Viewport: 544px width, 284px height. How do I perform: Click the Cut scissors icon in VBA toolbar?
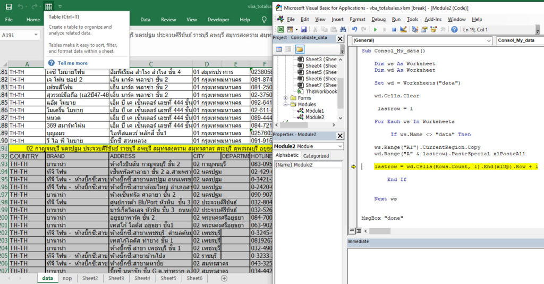(x=315, y=29)
